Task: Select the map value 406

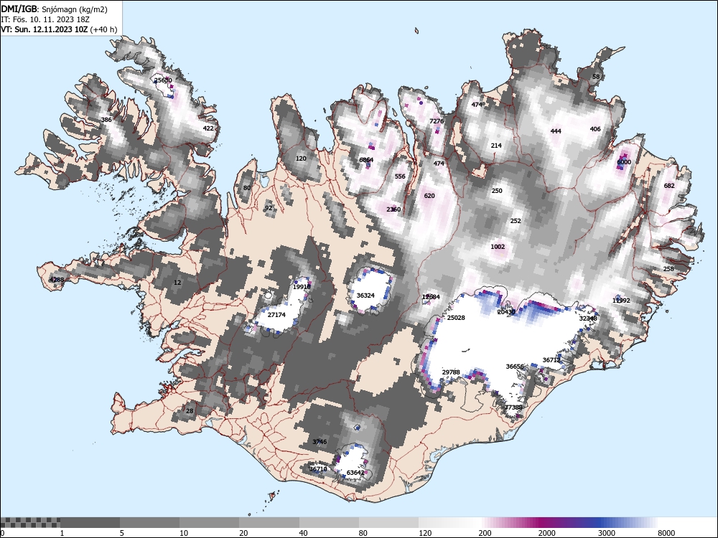Action: [595, 129]
